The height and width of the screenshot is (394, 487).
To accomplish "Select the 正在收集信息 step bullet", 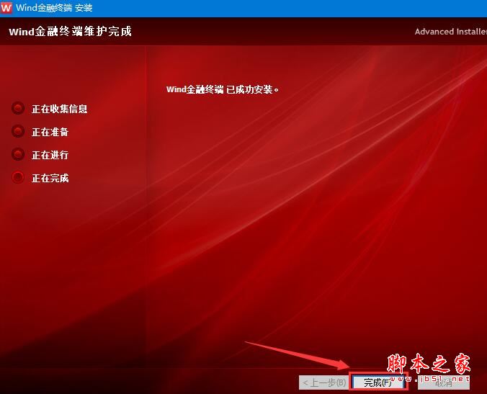I will (18, 108).
